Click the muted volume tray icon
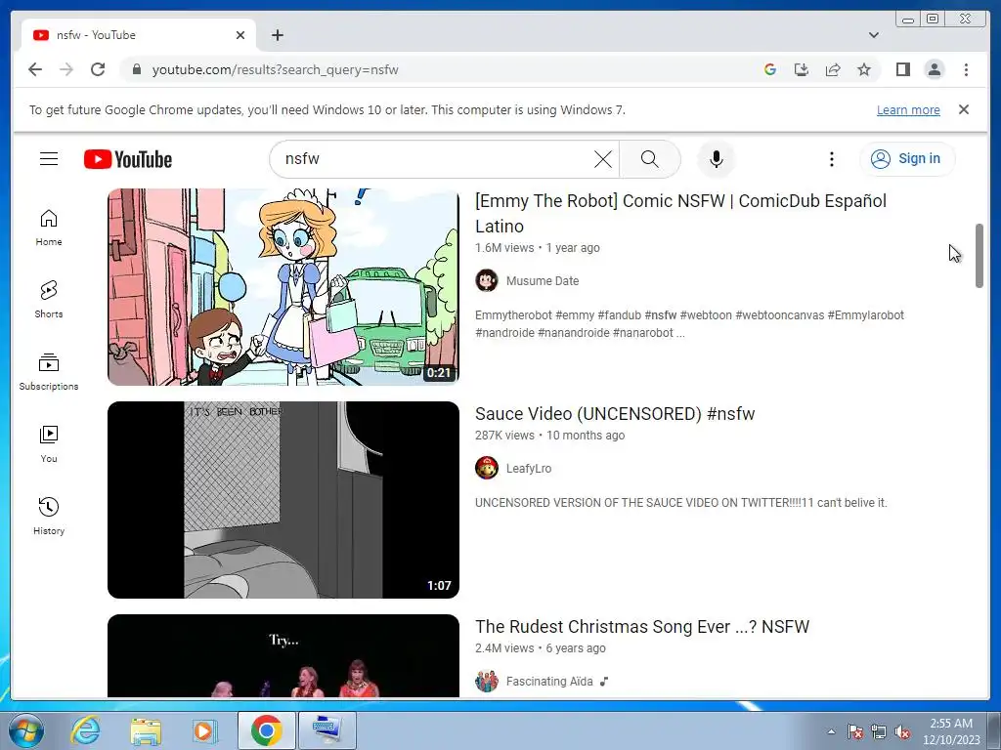The image size is (1001, 750). 902,731
